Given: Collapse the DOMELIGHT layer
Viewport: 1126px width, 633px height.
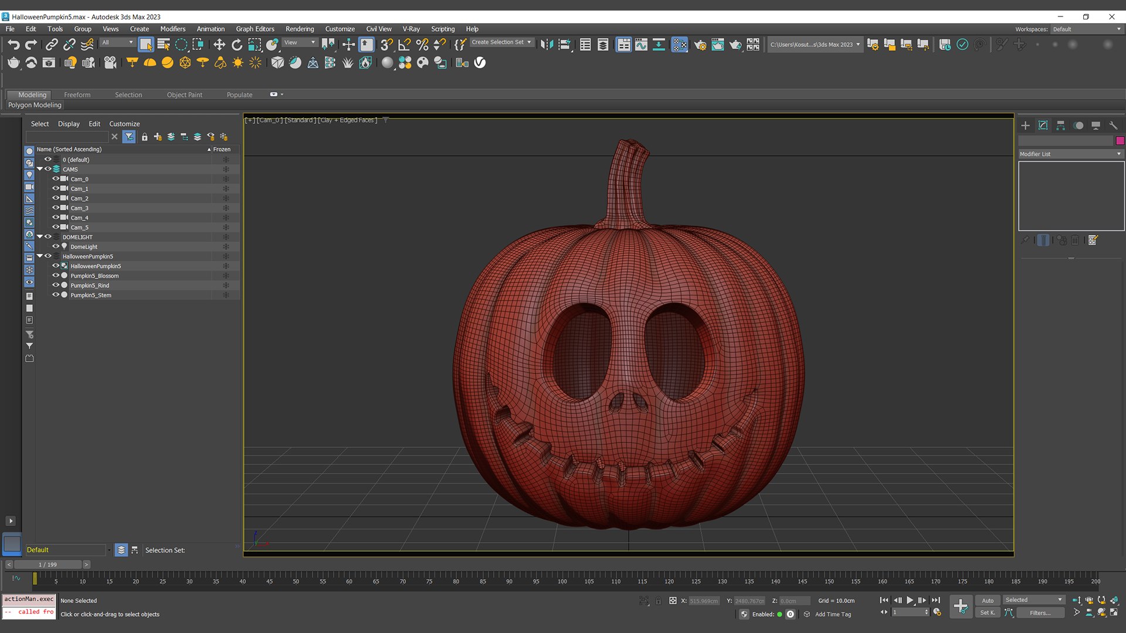Looking at the screenshot, I should click(x=40, y=237).
